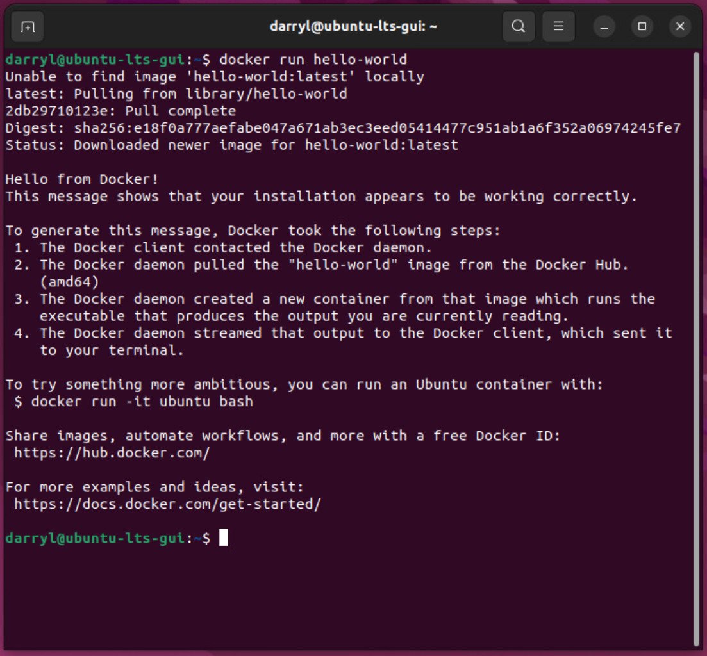Click '2db29710123e: Pull complete' line
The image size is (707, 656).
coord(121,111)
